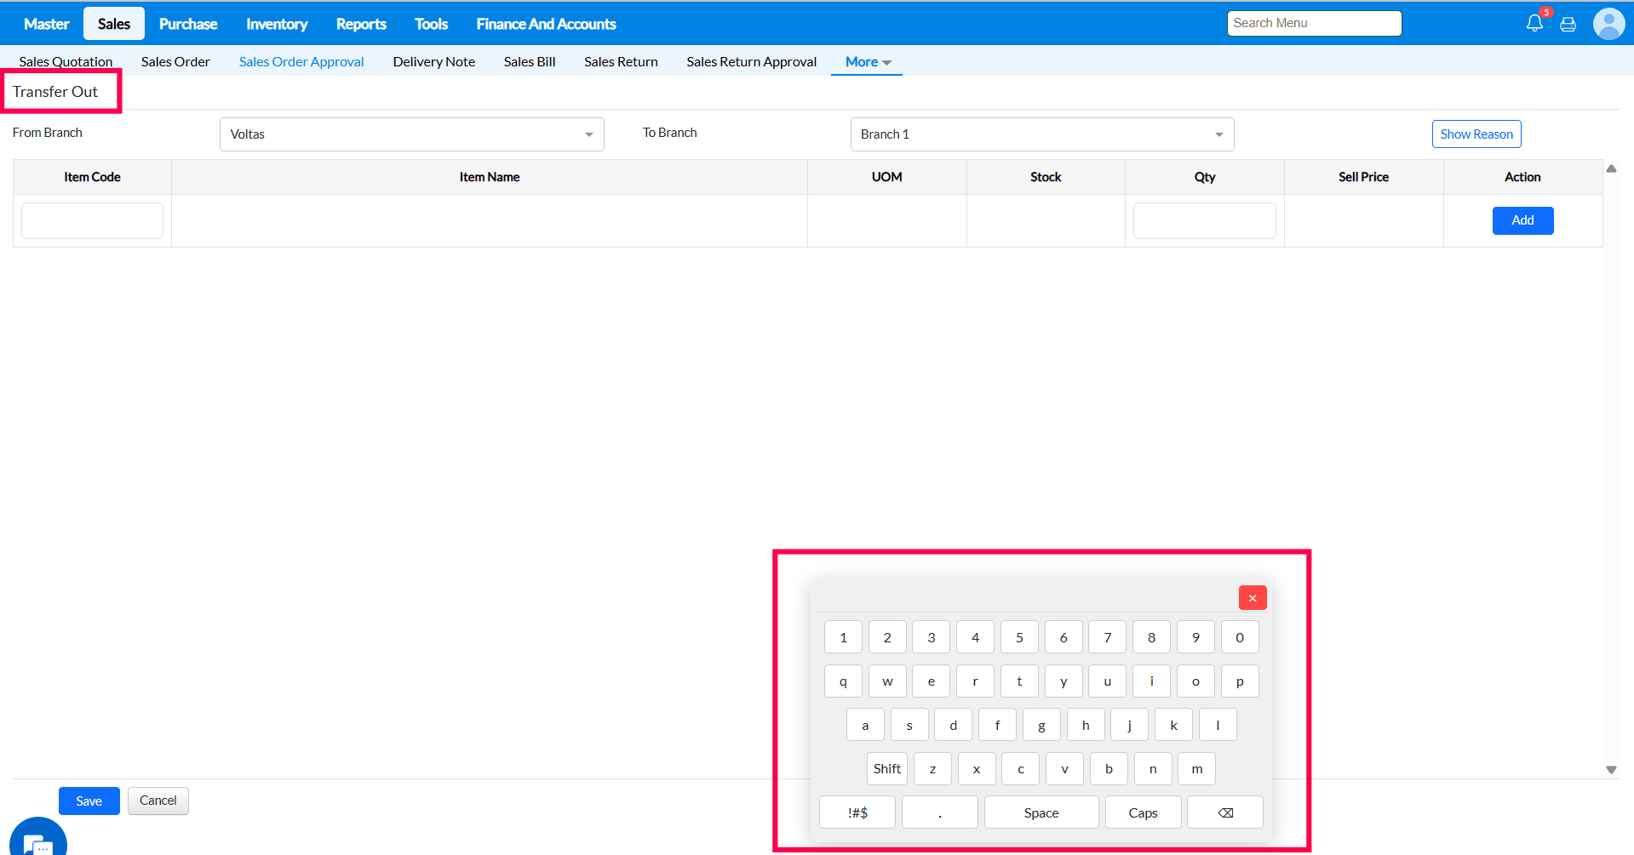
Task: Open the More submenu dropdown
Action: tap(867, 62)
